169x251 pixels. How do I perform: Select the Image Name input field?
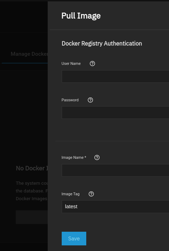coord(115,170)
